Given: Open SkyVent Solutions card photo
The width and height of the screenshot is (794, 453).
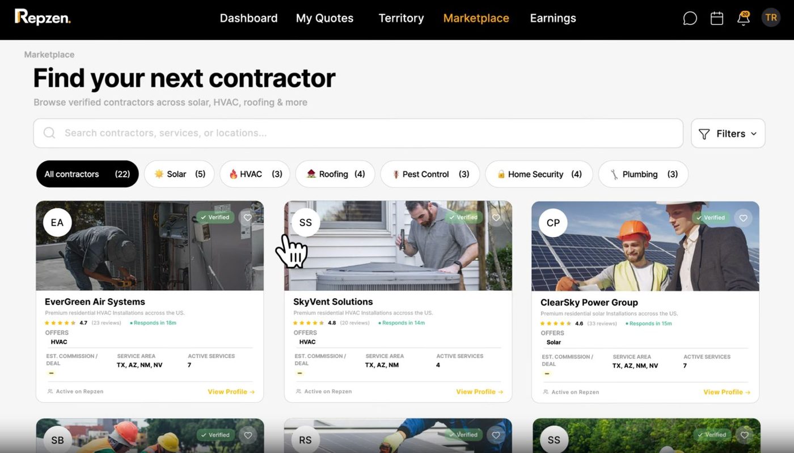Looking at the screenshot, I should (398, 245).
